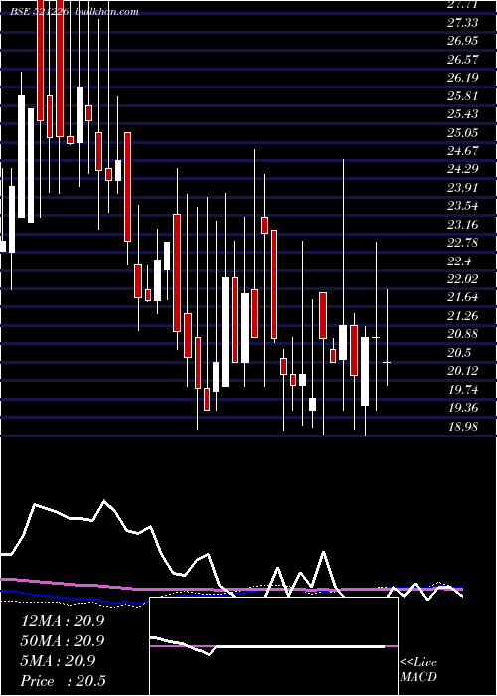
Task: Click the 20.5 price axis label
Action: 459,353
